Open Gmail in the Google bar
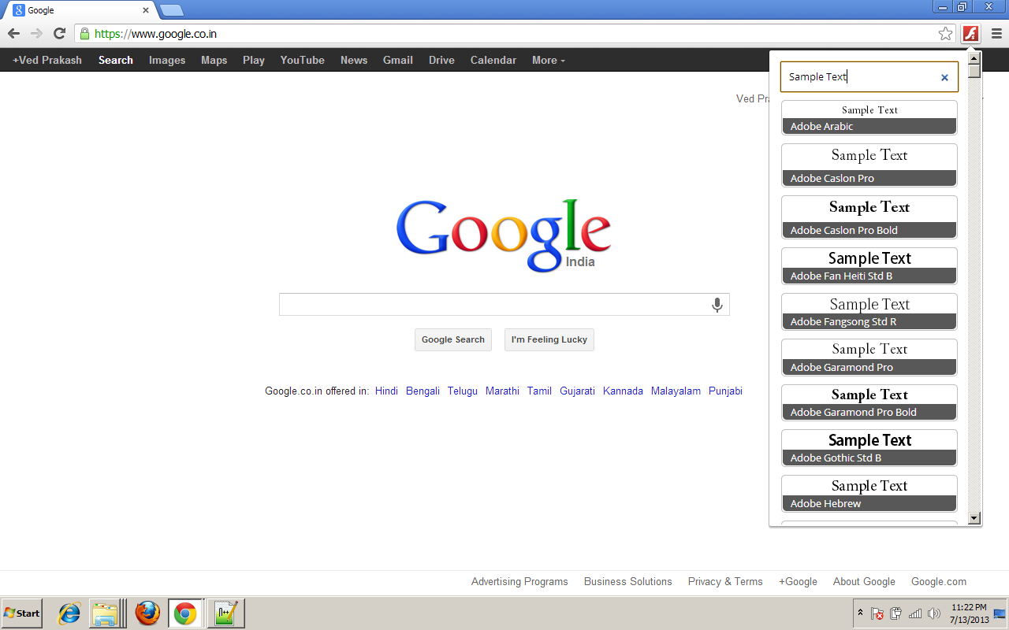The height and width of the screenshot is (630, 1009). [x=398, y=60]
